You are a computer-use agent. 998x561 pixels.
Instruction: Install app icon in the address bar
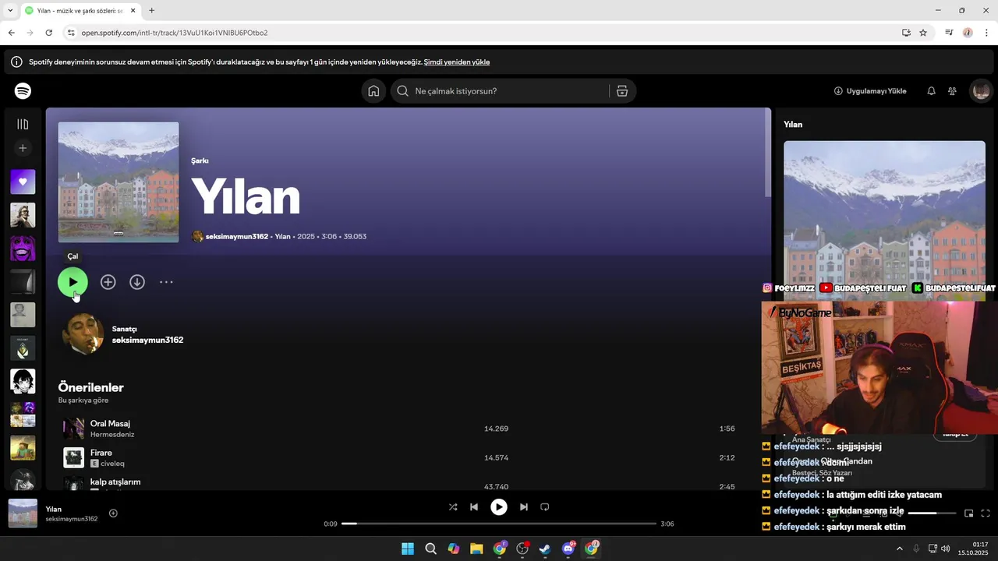pyautogui.click(x=906, y=33)
